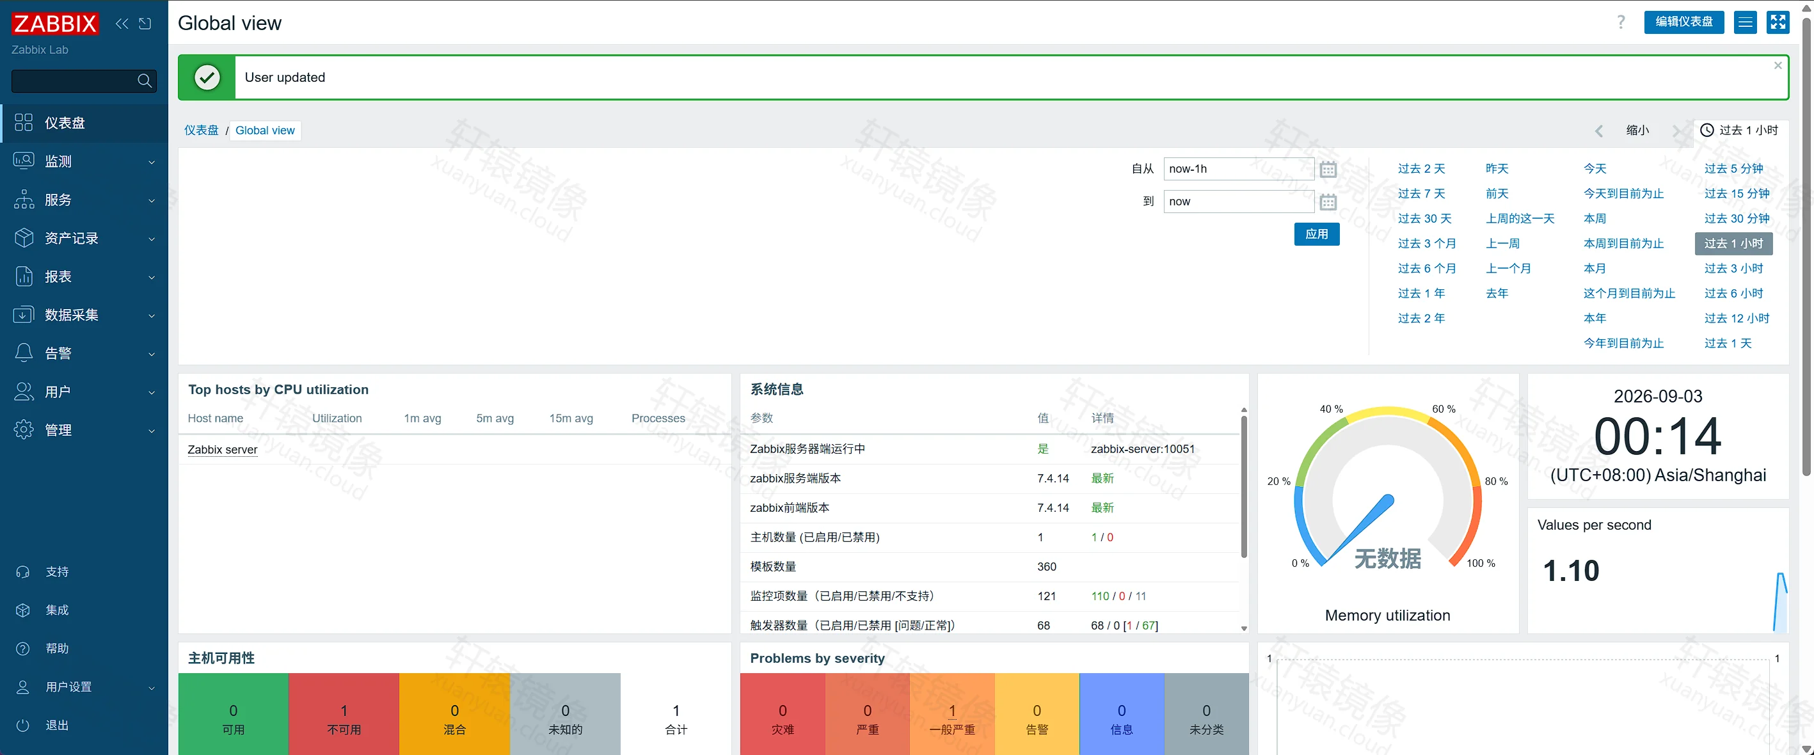Screen dimensions: 1814x755
Task: Expand the 管理 menu chevron
Action: tap(152, 431)
